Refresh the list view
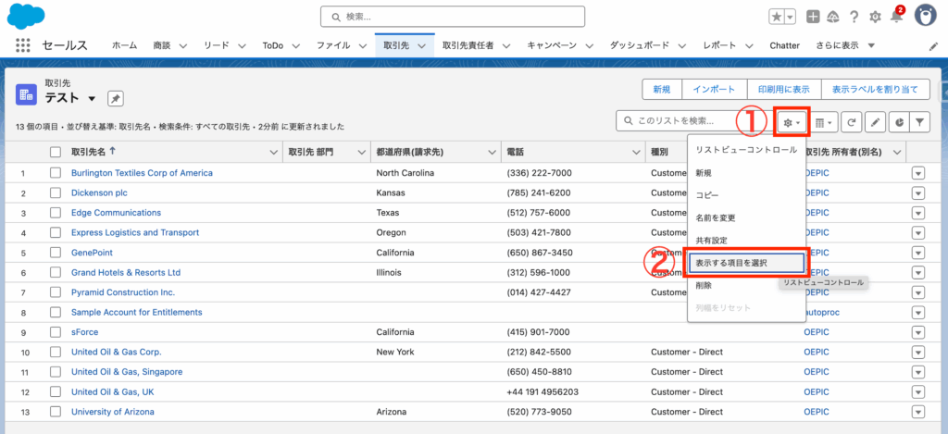This screenshot has height=434, width=948. pos(852,123)
